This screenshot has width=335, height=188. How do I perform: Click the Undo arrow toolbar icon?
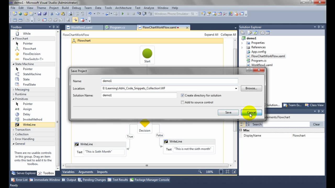90,14
